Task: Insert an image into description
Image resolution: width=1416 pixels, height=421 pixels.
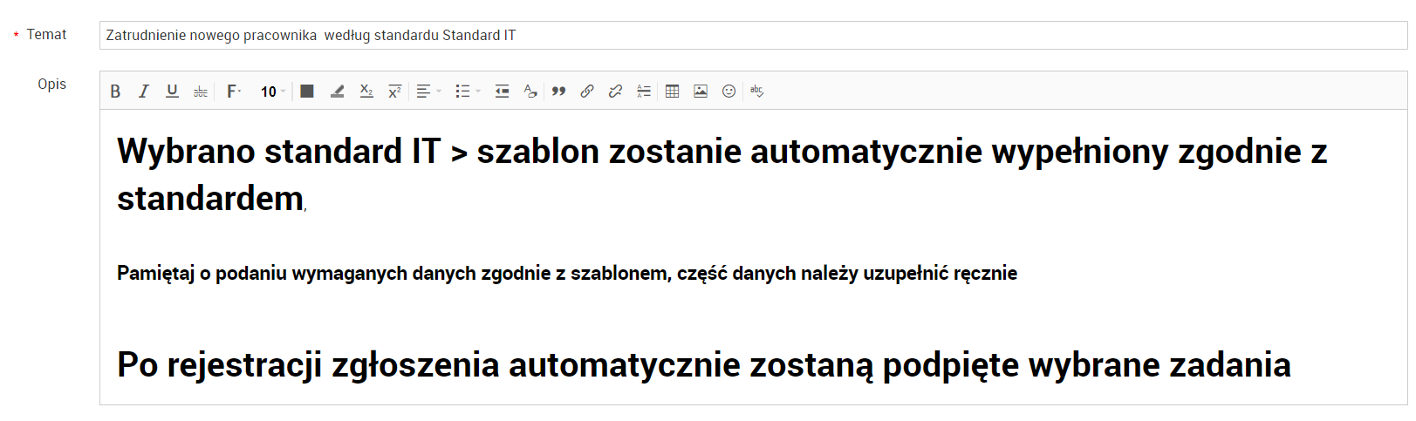Action: point(701,92)
